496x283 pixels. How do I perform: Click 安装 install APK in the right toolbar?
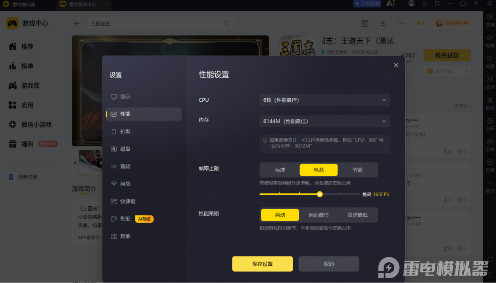click(490, 145)
